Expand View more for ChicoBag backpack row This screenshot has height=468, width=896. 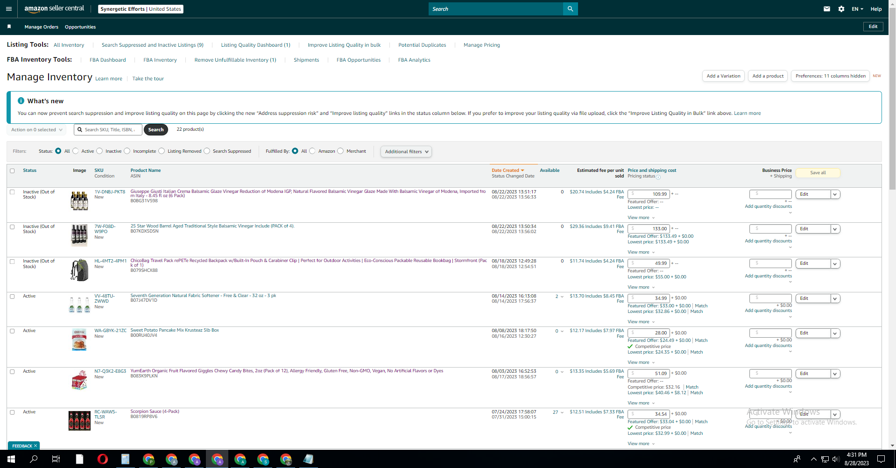tap(641, 287)
